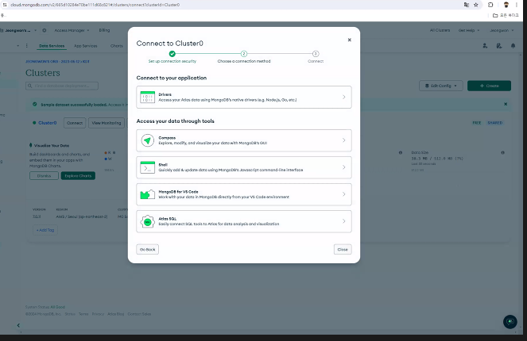Screen dimensions: 527x341
Task: Open the All Clusters link
Action: (x=440, y=30)
